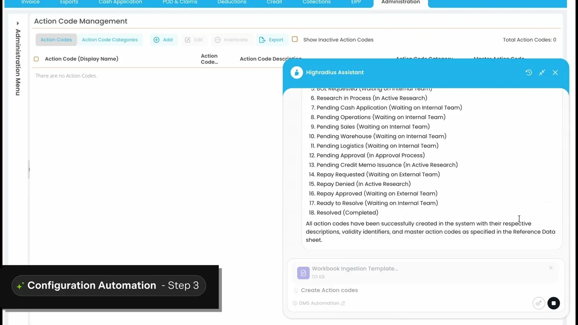Click the Highradius Assistant title text
The height and width of the screenshot is (325, 578).
coord(335,72)
